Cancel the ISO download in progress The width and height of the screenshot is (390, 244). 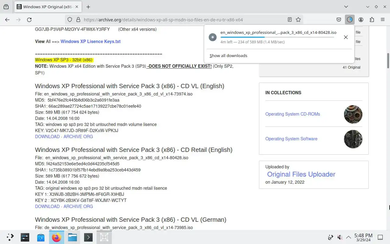click(346, 37)
